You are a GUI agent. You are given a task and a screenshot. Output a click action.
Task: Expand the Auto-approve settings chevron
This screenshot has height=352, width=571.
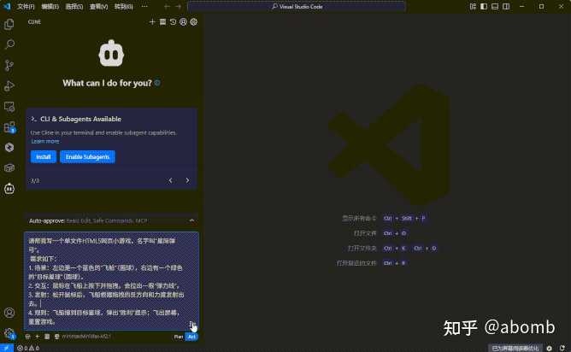(x=191, y=220)
